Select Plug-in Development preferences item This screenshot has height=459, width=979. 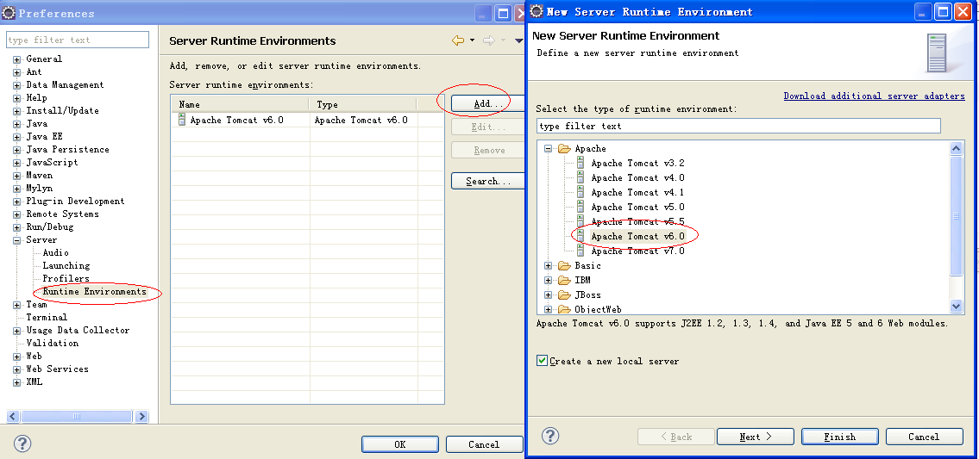[x=75, y=201]
